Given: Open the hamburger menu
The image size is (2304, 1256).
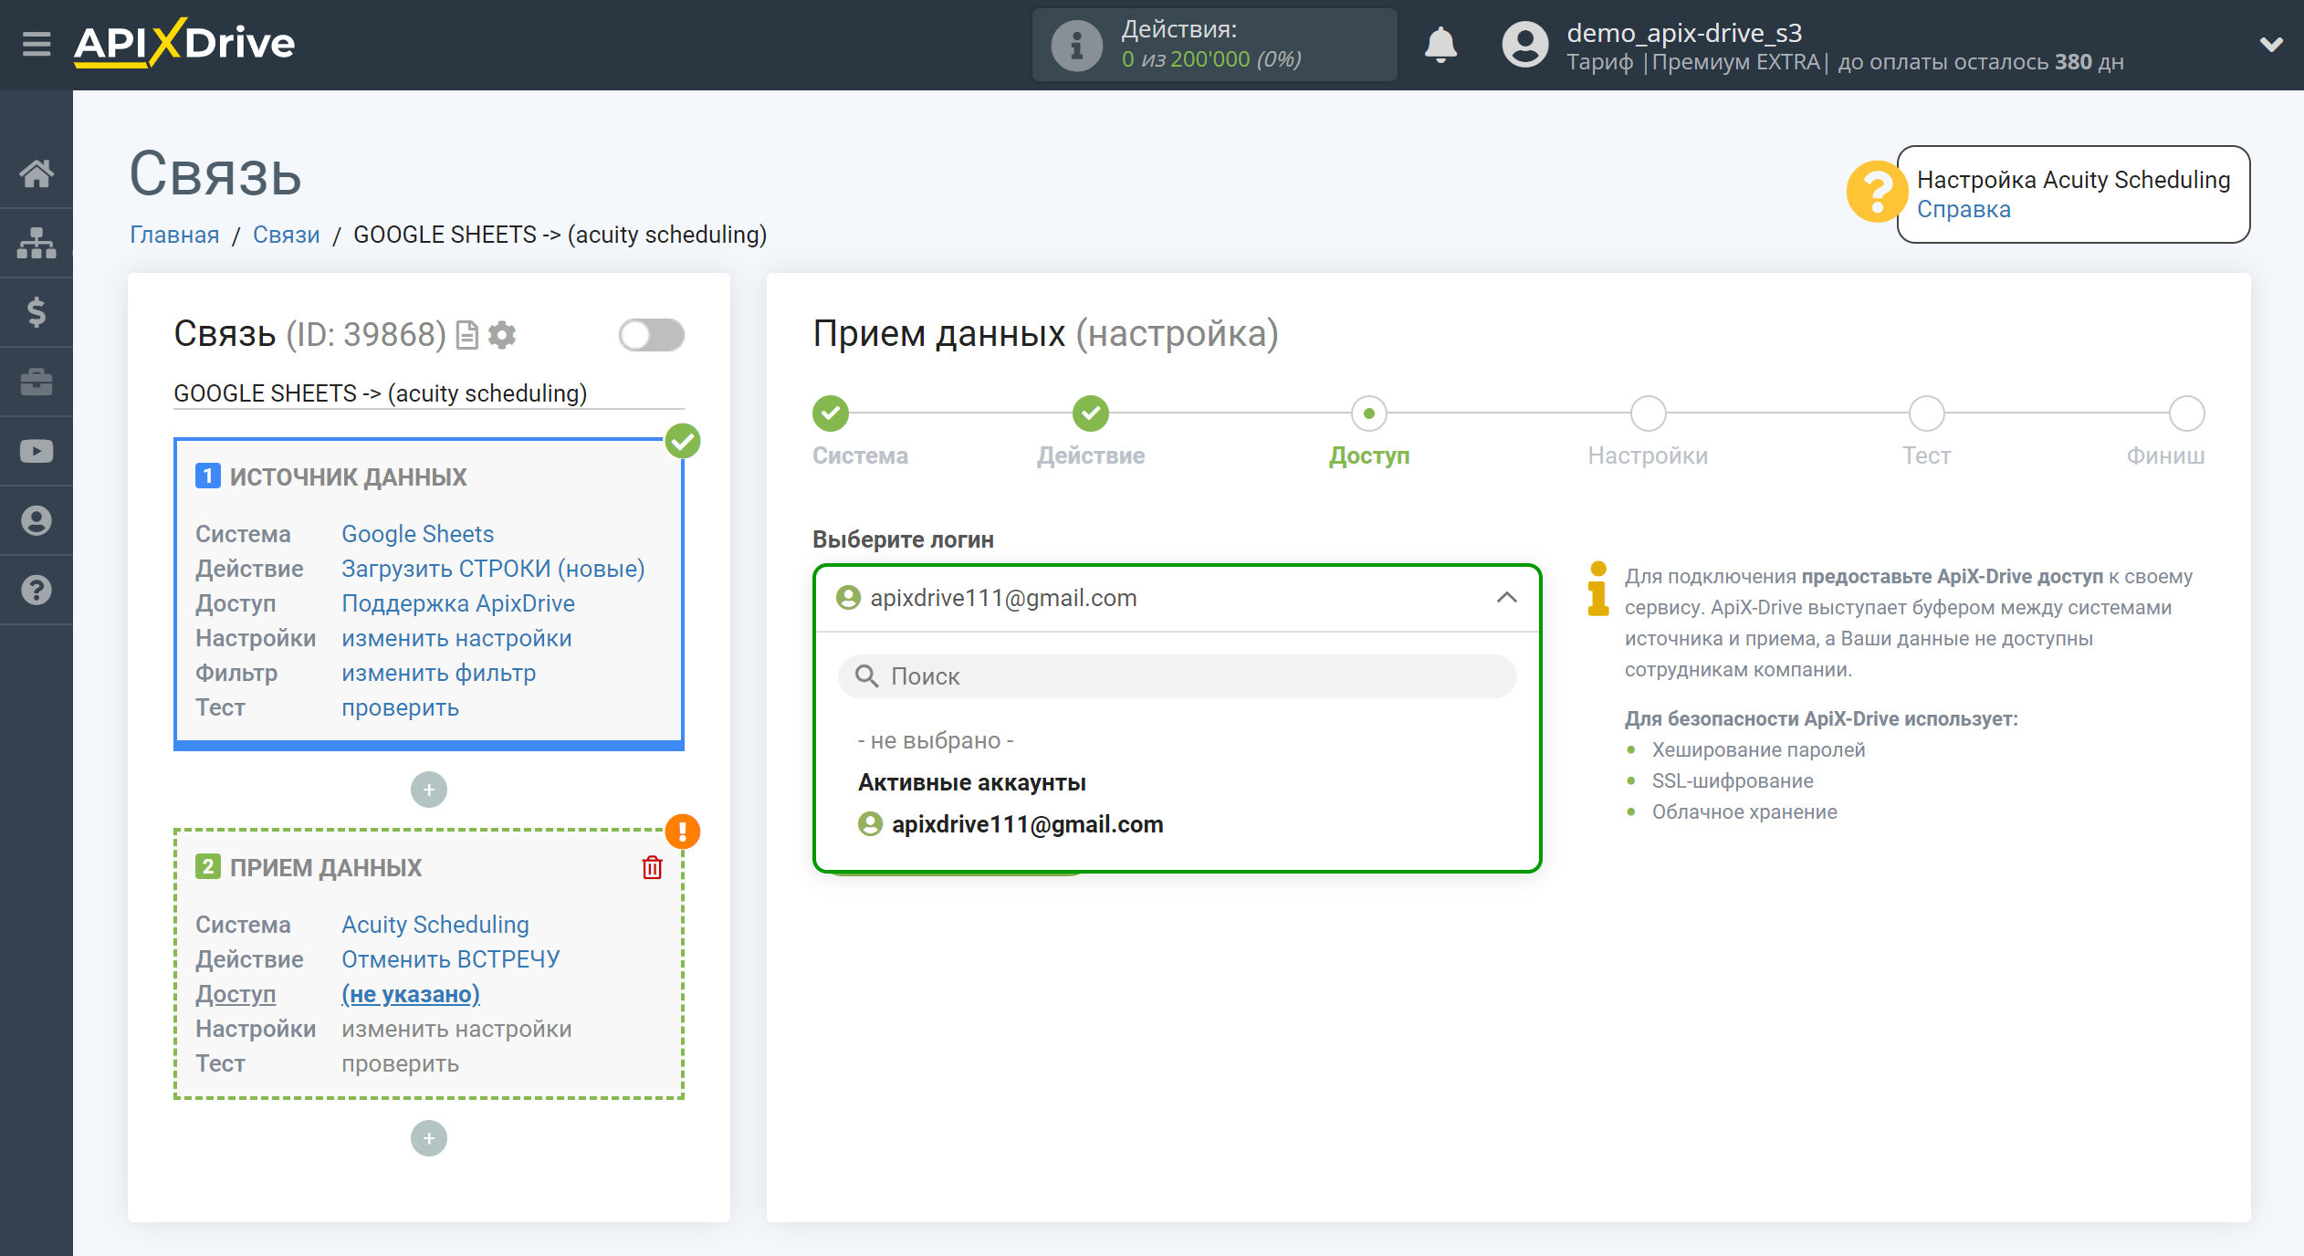Looking at the screenshot, I should pyautogui.click(x=37, y=44).
